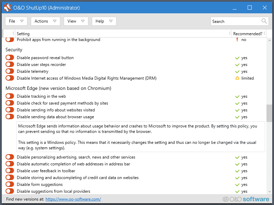The width and height of the screenshot is (274, 205).
Task: Click the limited recommendation text
Action: tap(248, 78)
